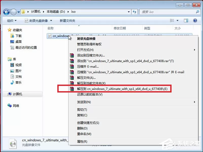
Task: Click the cn_windows ISO file icon in list
Action: pos(50,36)
